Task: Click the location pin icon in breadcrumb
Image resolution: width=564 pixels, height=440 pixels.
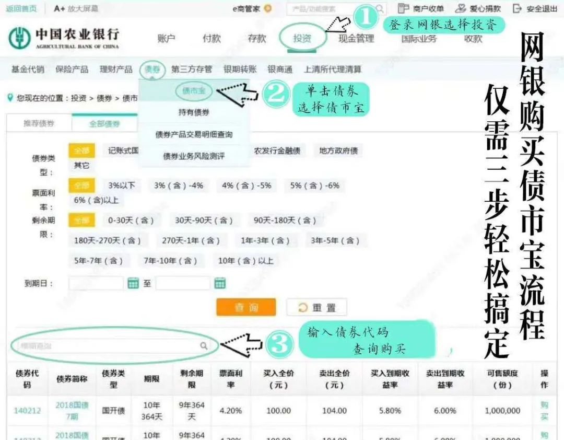Action: coord(10,98)
